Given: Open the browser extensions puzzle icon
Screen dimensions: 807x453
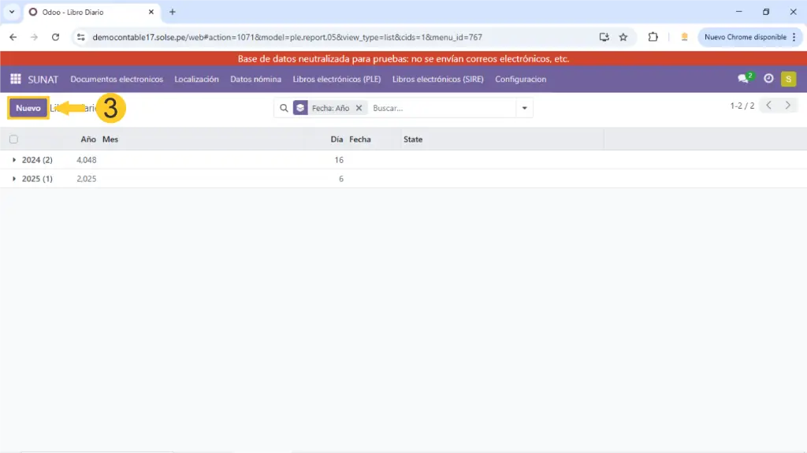Looking at the screenshot, I should [653, 37].
